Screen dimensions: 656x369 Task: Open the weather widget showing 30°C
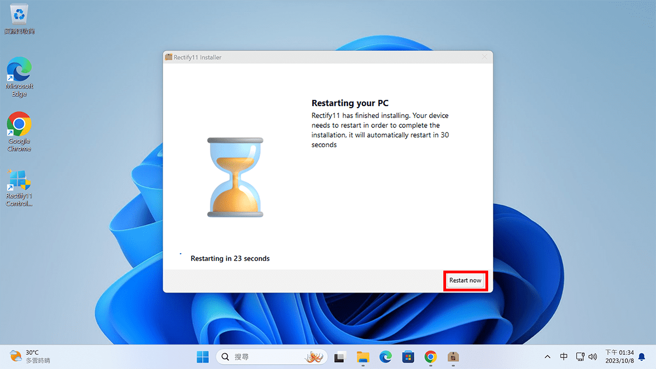click(30, 357)
